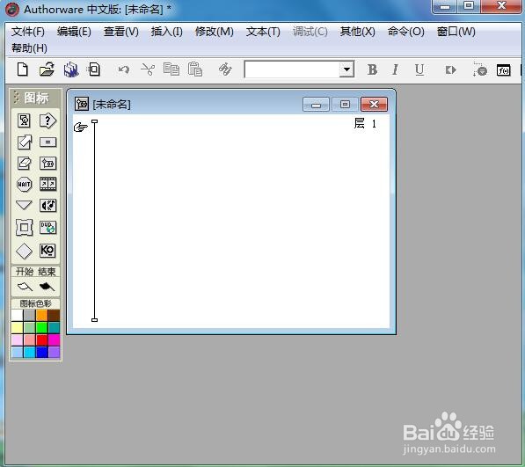Open the 修改(M) menu

(x=215, y=32)
